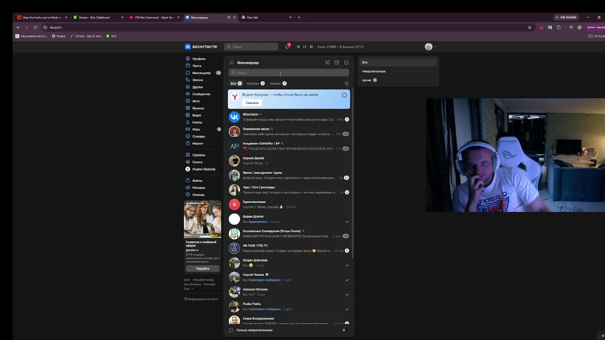Open Информация о контенте link
The height and width of the screenshot is (340, 605).
202,299
